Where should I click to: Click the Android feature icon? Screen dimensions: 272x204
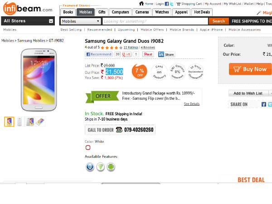(x=110, y=167)
